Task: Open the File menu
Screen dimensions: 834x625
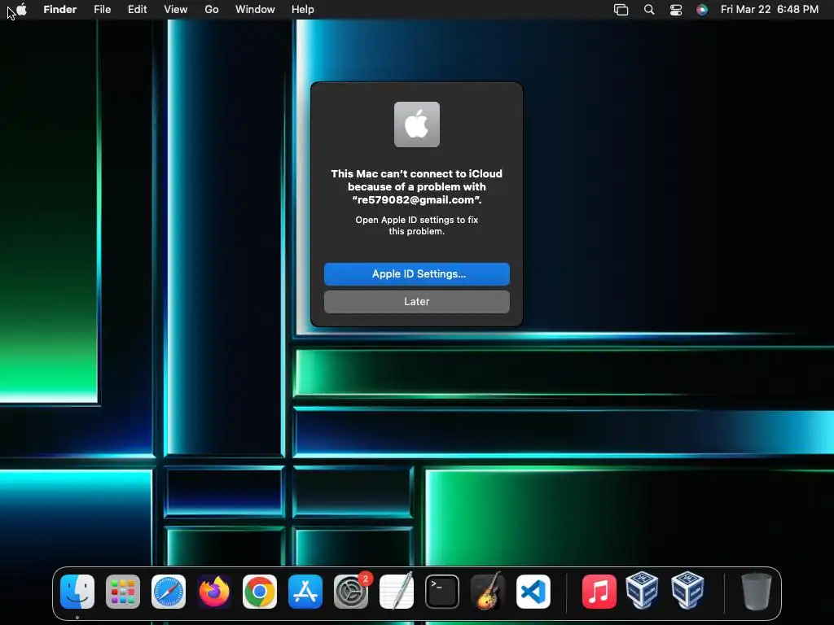Action: 102,10
